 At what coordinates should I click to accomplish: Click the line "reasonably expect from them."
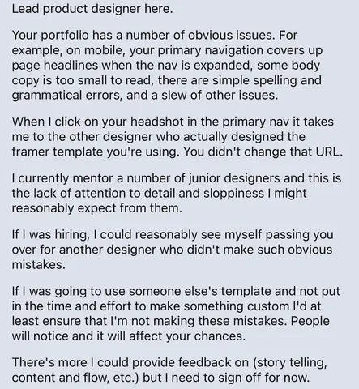pos(97,208)
